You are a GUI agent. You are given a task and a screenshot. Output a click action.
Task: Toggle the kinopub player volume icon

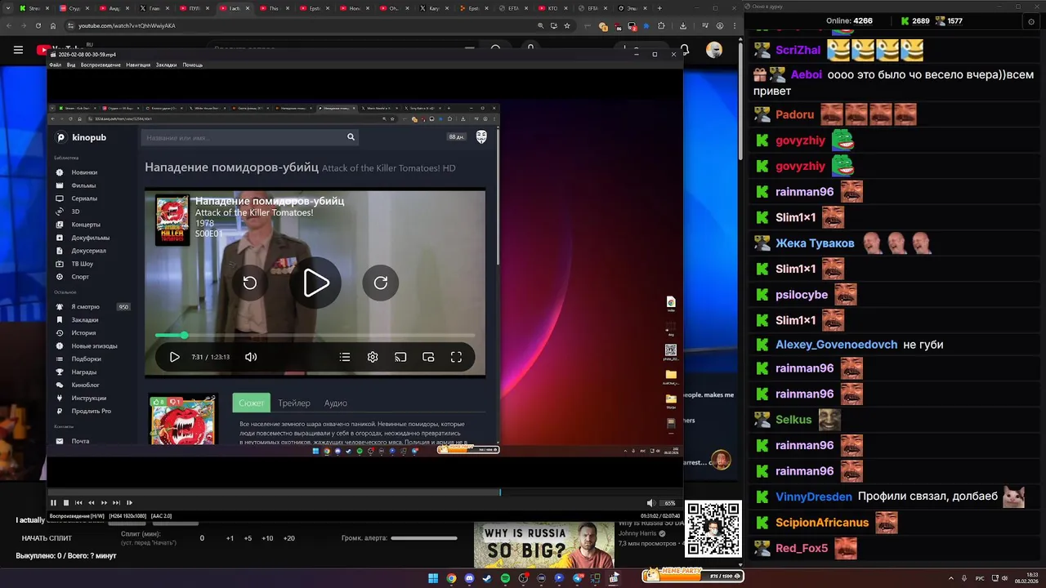(251, 357)
